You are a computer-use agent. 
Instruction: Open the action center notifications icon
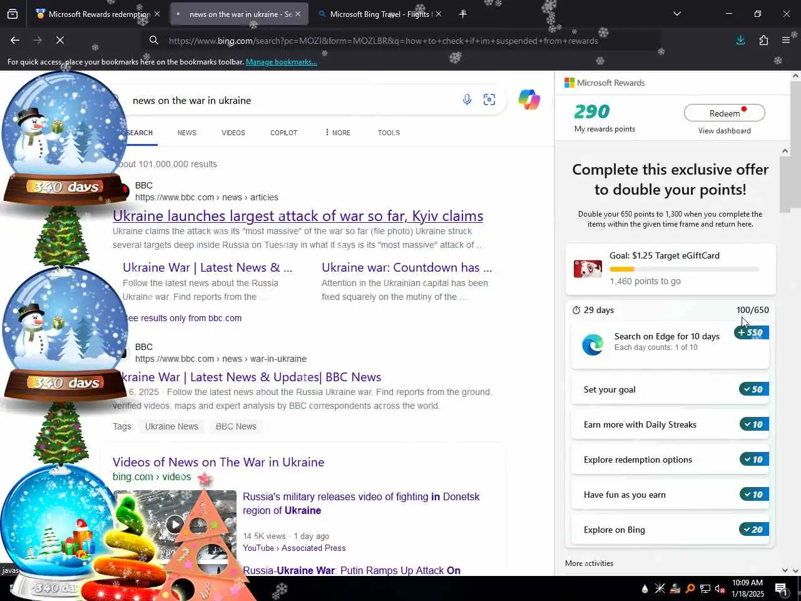[782, 588]
